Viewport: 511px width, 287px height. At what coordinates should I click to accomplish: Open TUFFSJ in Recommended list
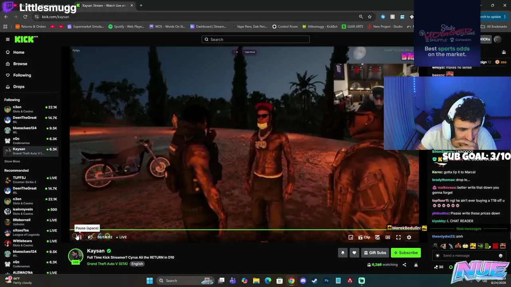pos(31,180)
